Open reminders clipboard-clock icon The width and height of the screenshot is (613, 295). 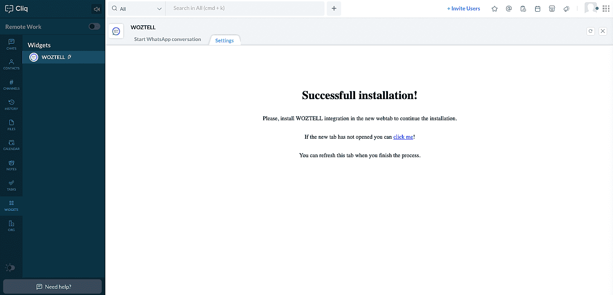pos(523,9)
